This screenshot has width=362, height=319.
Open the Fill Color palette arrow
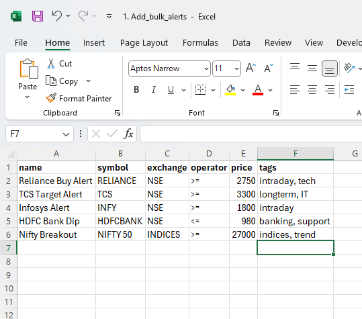(x=242, y=90)
